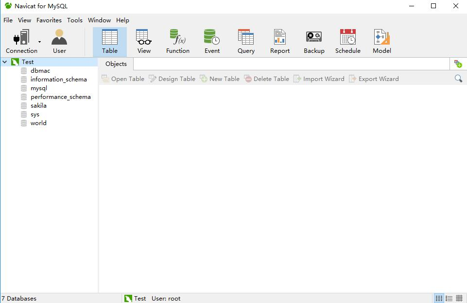Image resolution: width=467 pixels, height=303 pixels.
Task: Click the dbmac database cylinder icon
Action: pos(24,71)
